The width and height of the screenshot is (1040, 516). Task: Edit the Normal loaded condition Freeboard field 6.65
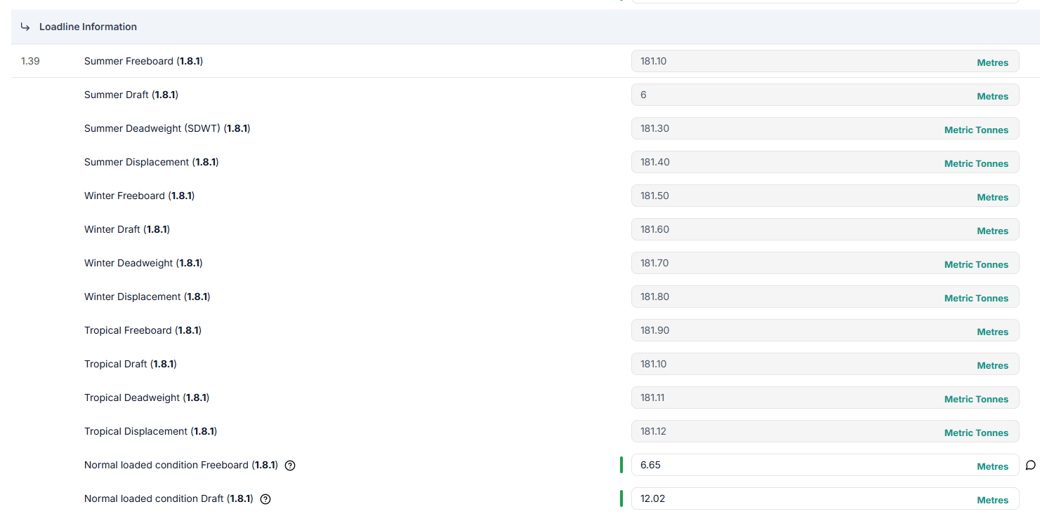[825, 465]
